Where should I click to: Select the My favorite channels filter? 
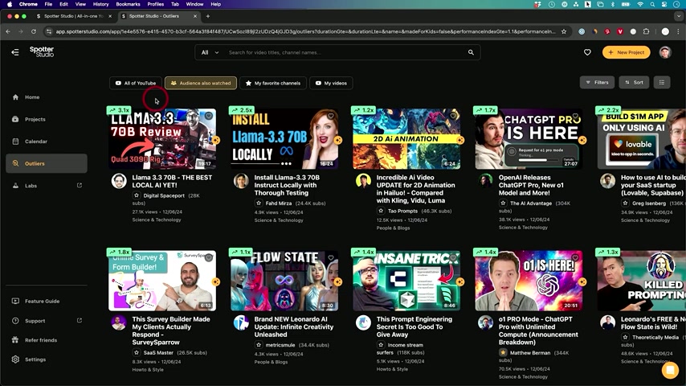point(273,84)
